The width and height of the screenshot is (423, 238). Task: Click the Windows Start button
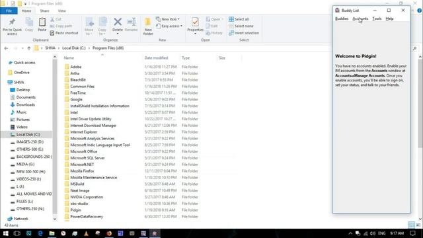(5, 233)
